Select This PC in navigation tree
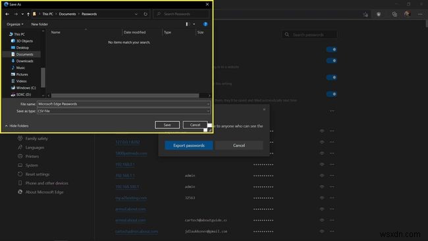The image size is (428, 241). [17, 34]
